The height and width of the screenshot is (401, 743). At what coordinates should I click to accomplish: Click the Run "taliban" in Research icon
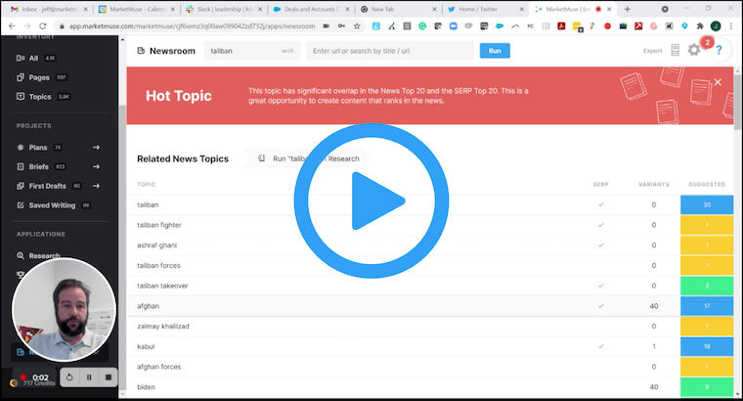(261, 158)
